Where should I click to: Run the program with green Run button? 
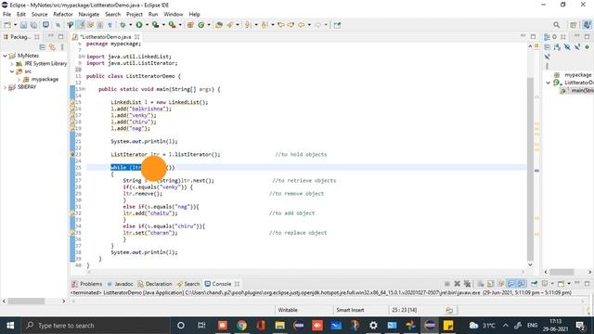[139, 25]
